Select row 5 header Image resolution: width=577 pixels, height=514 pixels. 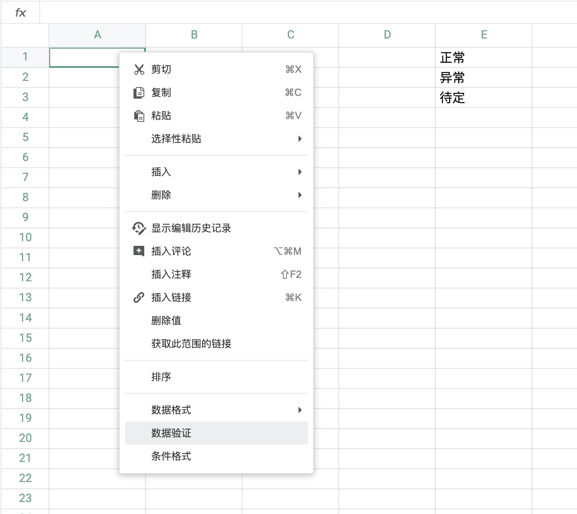25,137
